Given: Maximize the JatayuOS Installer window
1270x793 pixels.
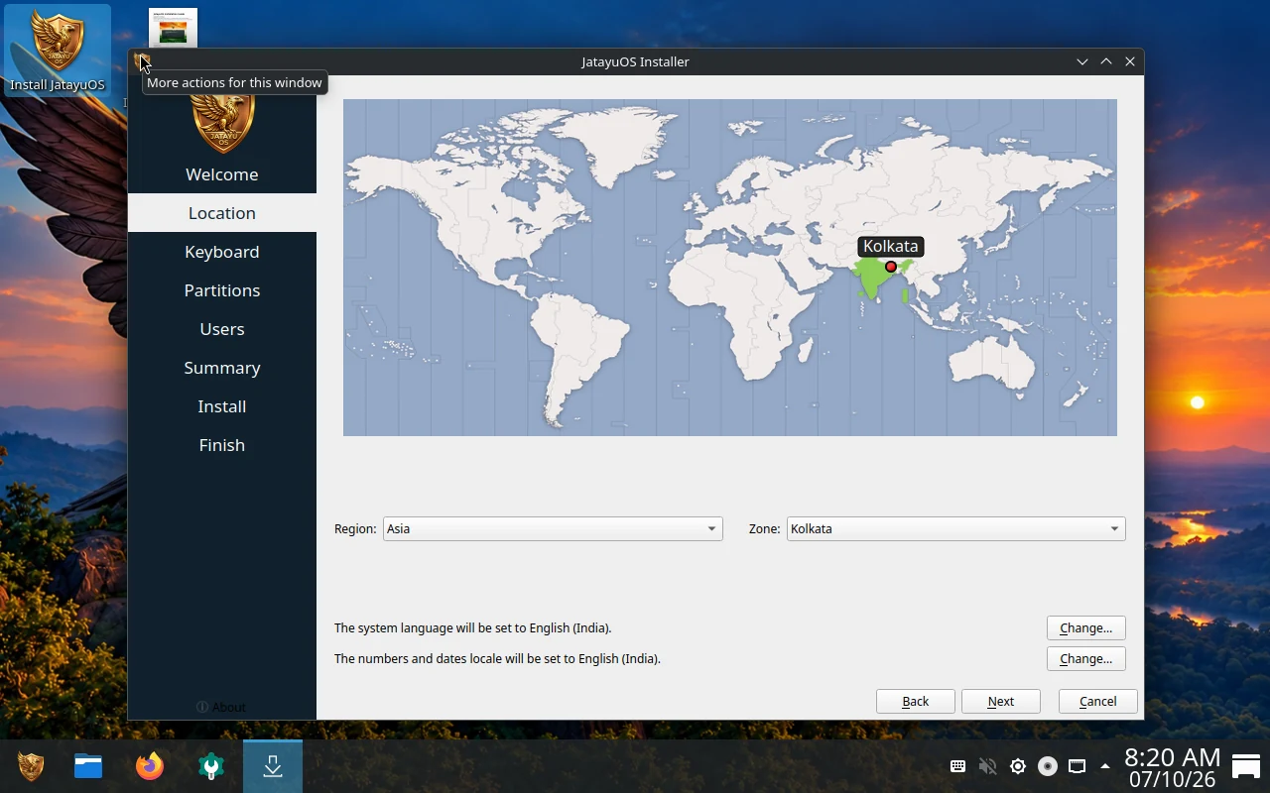Looking at the screenshot, I should (1106, 61).
